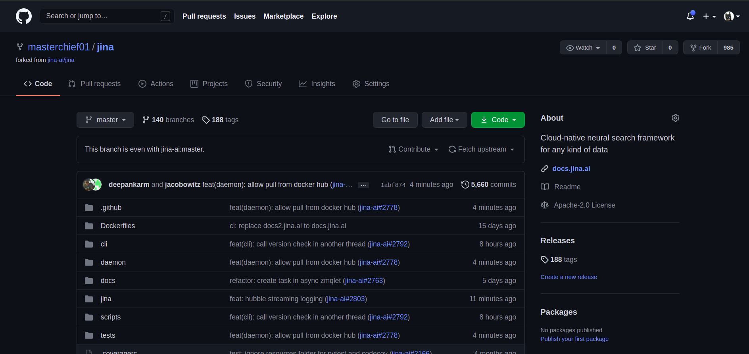
Task: Switch to the Security tab
Action: point(263,84)
